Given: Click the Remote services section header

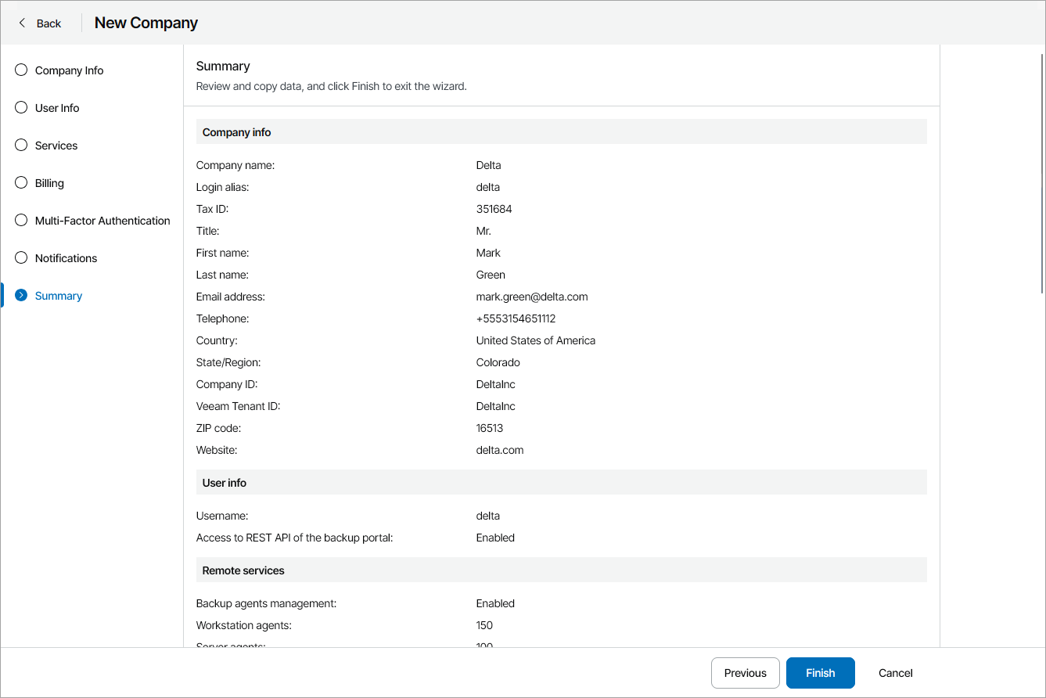Looking at the screenshot, I should pyautogui.click(x=243, y=570).
